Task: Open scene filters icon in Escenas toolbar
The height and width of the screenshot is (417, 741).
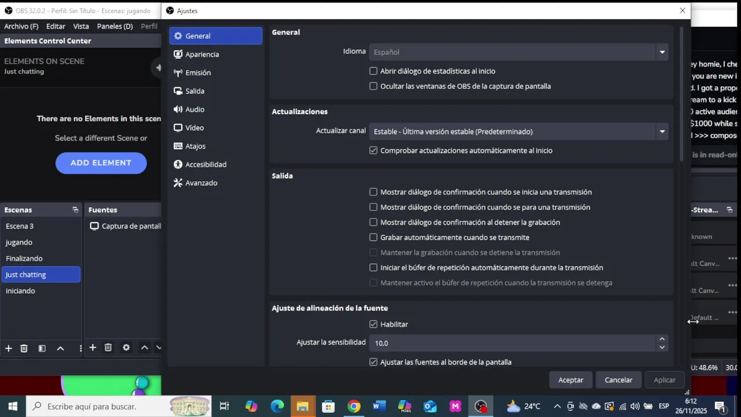Action: (x=42, y=348)
